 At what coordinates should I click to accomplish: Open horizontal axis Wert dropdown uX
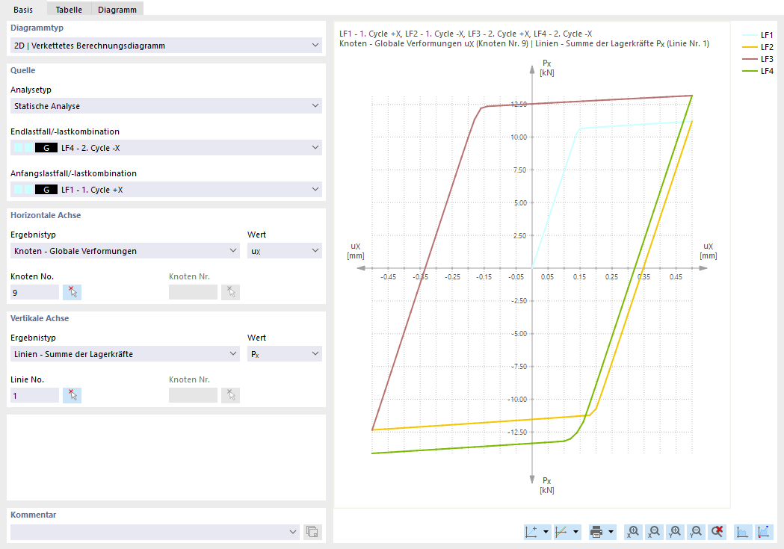tap(285, 251)
